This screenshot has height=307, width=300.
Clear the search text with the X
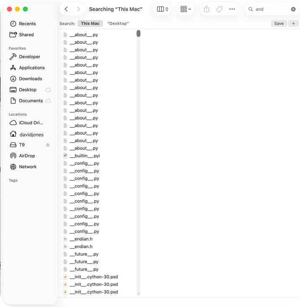(293, 9)
